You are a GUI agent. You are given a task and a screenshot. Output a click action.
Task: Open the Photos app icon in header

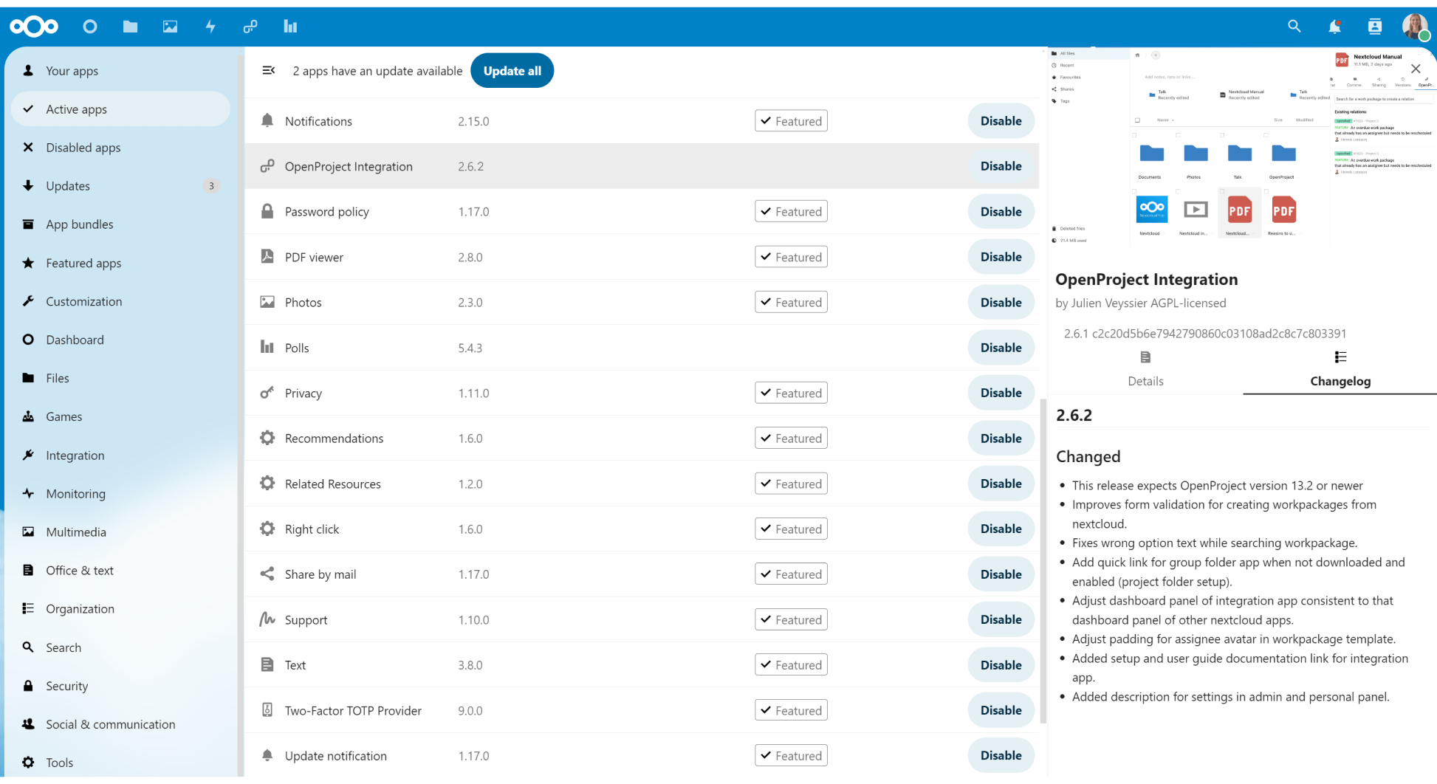tap(171, 27)
